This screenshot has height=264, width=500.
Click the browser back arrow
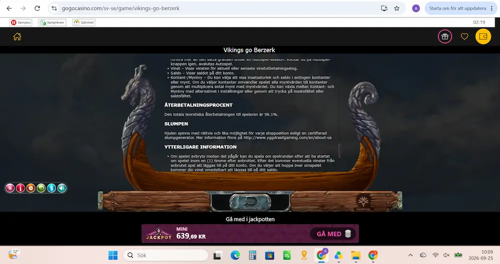point(9,8)
